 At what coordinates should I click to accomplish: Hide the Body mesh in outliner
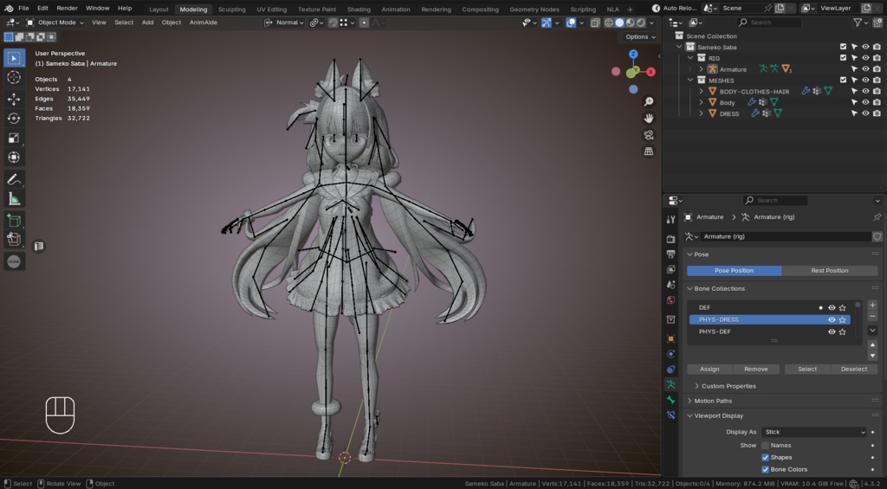point(865,102)
